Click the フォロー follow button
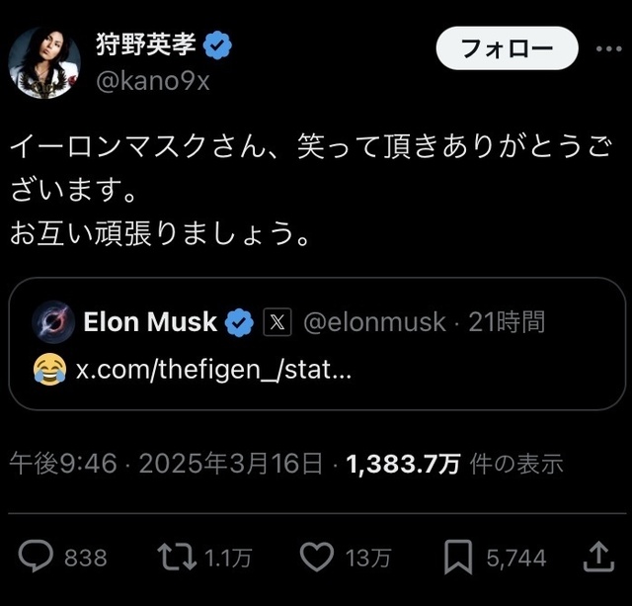This screenshot has height=606, width=632. (x=507, y=48)
